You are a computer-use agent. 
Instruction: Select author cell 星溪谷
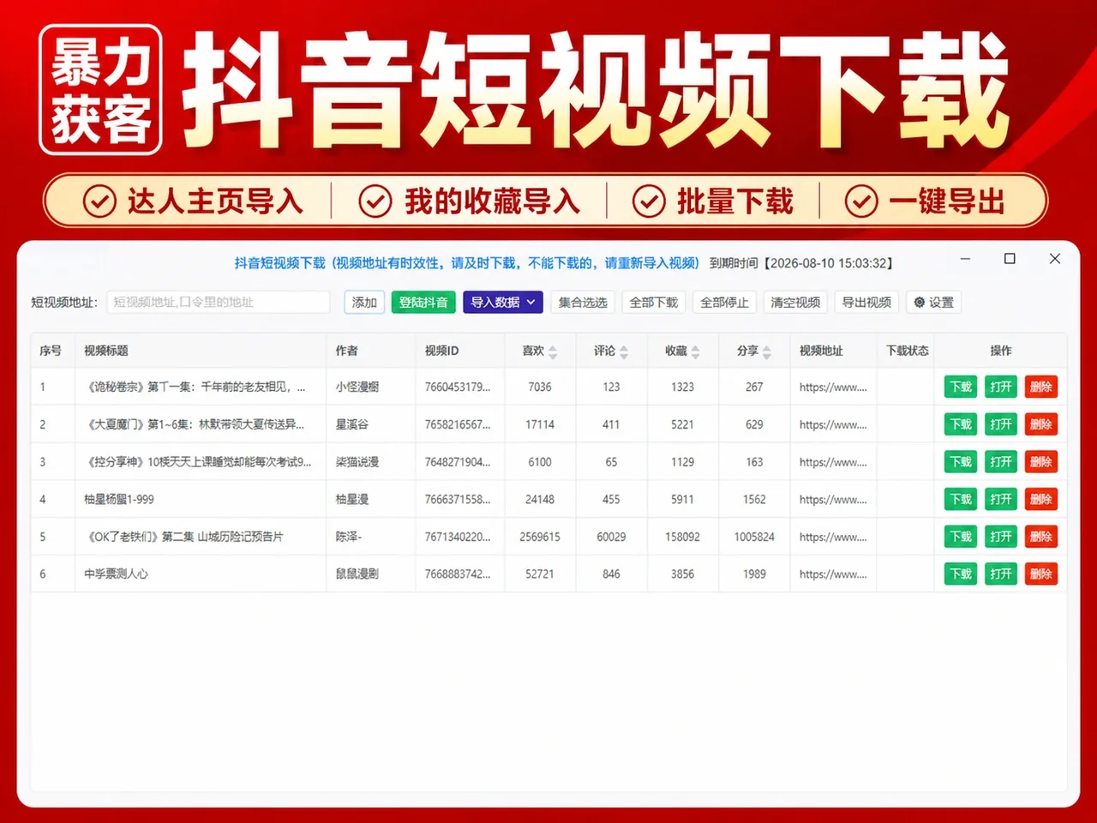click(352, 424)
